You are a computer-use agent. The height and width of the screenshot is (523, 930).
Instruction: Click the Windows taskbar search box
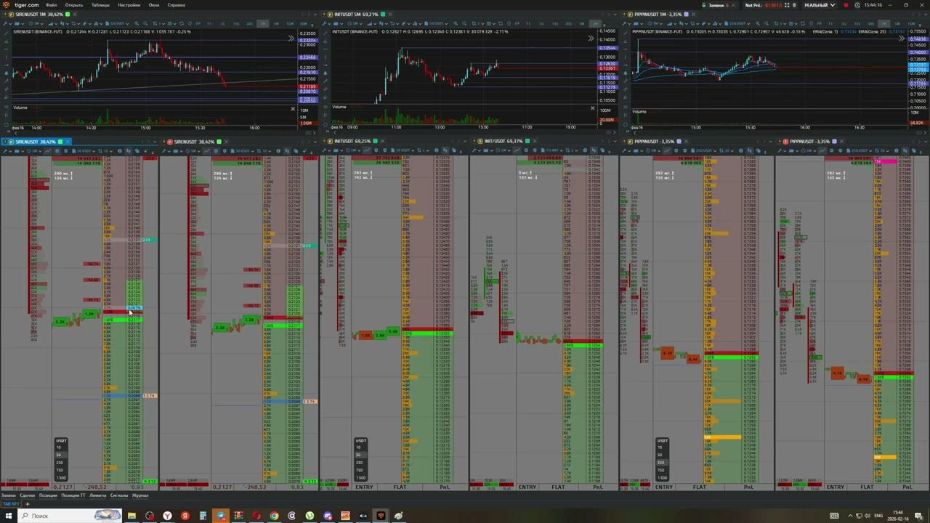click(x=70, y=516)
